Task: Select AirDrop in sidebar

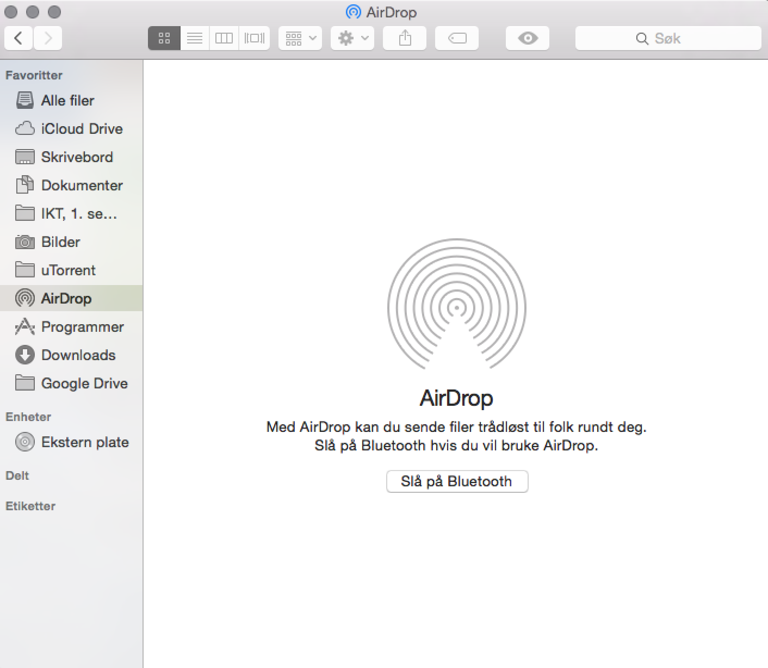Action: [x=71, y=298]
